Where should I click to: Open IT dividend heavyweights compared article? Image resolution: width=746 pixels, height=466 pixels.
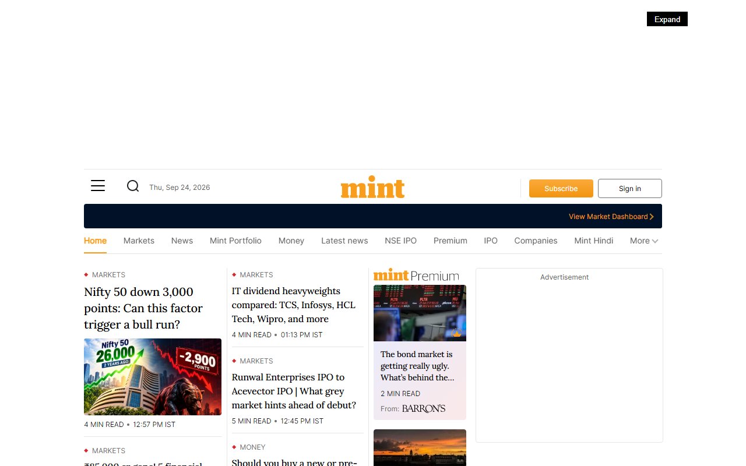[x=293, y=305]
